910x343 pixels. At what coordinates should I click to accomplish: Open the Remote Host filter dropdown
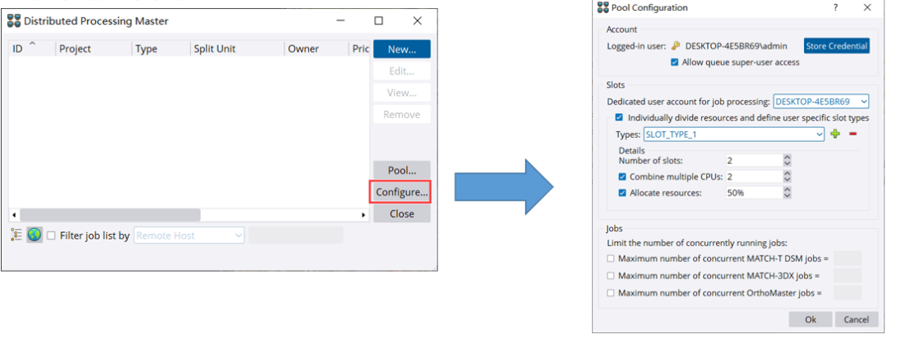[x=189, y=236]
